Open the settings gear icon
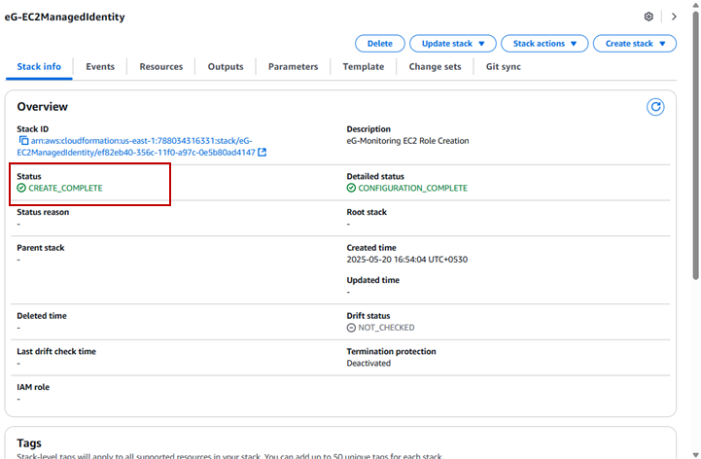This screenshot has height=459, width=701. [648, 17]
